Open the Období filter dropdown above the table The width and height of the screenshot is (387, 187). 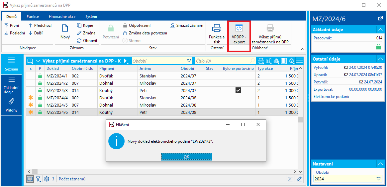click(x=189, y=61)
